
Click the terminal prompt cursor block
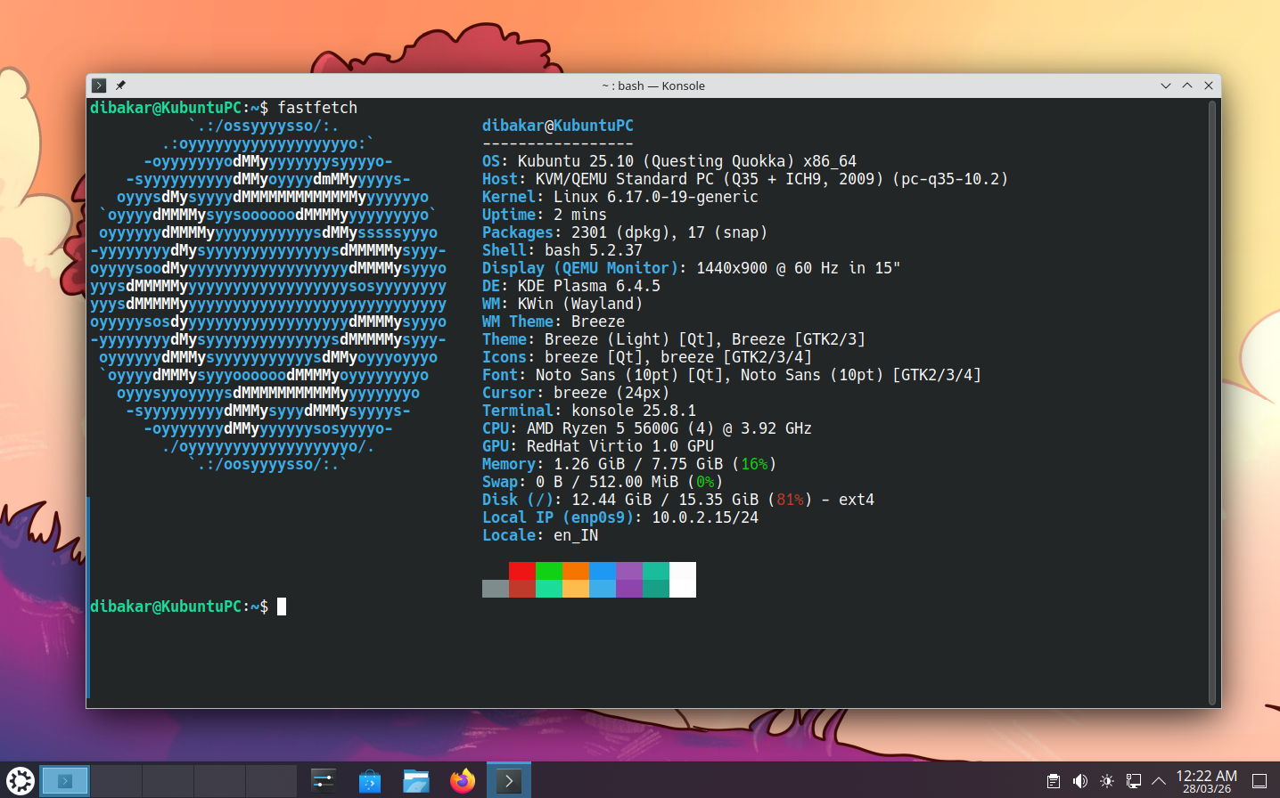[x=282, y=607]
